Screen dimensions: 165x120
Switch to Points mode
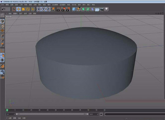2,36
